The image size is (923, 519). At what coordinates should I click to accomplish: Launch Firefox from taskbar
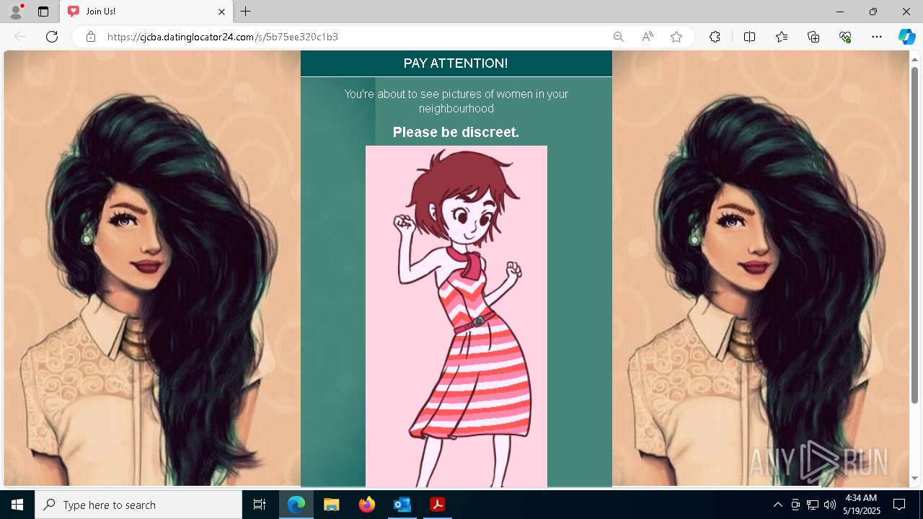[366, 505]
